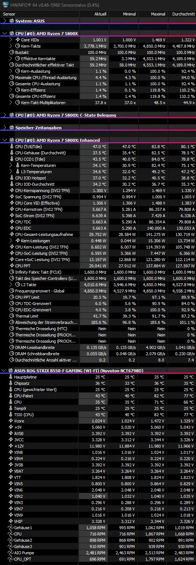Collapse the CPU [#0]: AMD Ryzen 7 5800X section

pos(4,33)
